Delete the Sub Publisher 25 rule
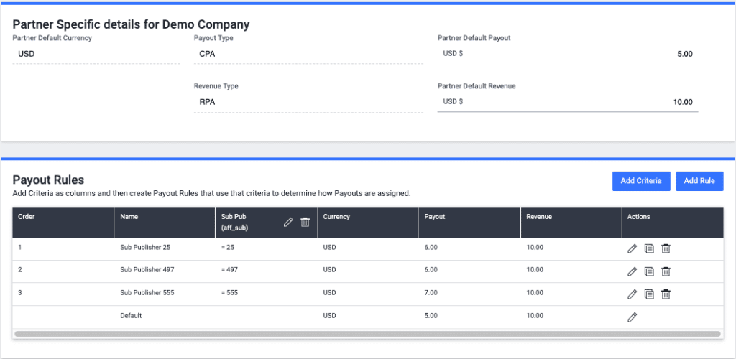This screenshot has height=359, width=736. pyautogui.click(x=666, y=248)
